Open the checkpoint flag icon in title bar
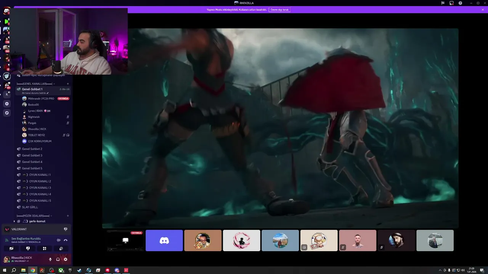This screenshot has width=488, height=274. point(443,3)
